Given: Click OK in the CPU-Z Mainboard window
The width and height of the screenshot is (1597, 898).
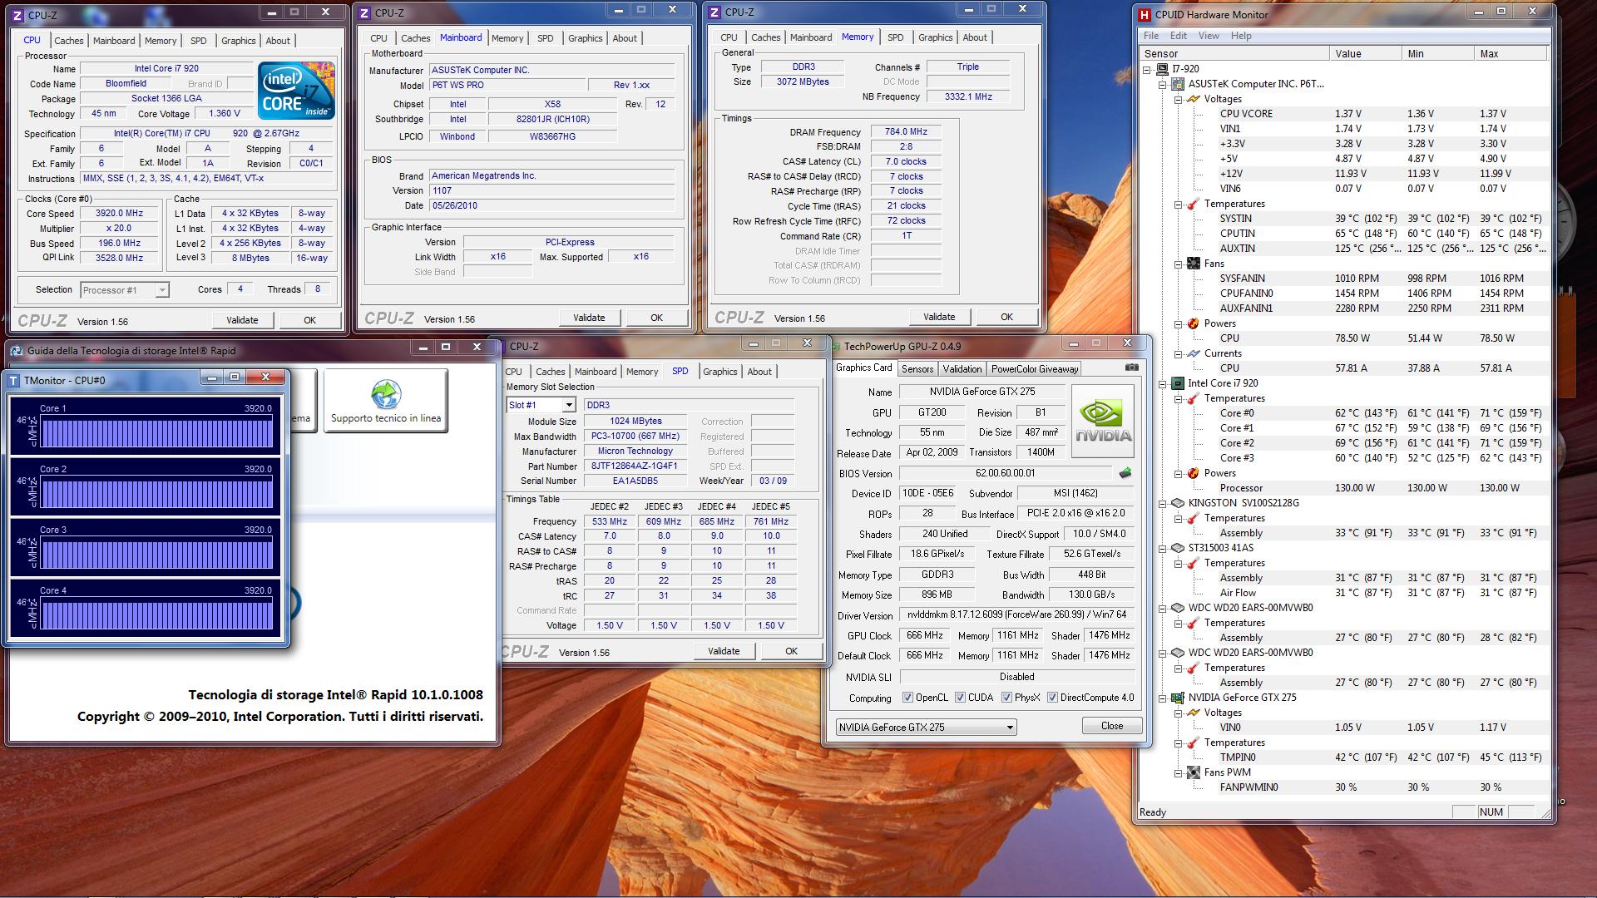Looking at the screenshot, I should [x=657, y=318].
